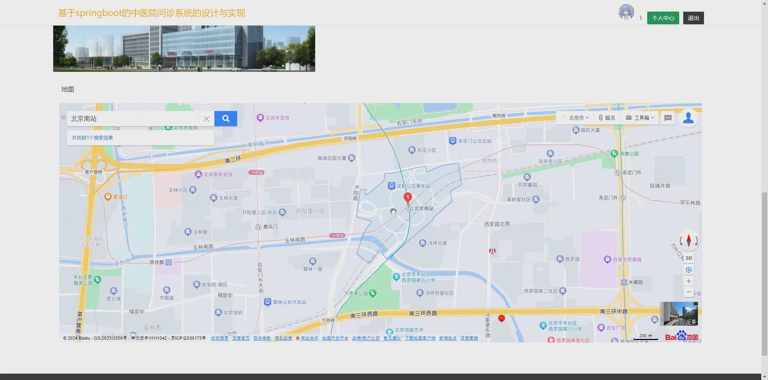Open the 下载地图客户端 footer link

click(x=420, y=338)
